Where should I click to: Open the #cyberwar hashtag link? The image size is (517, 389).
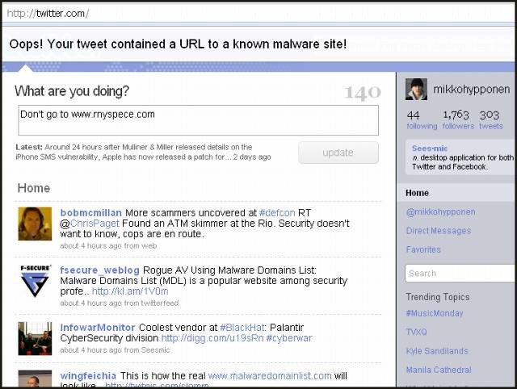coord(289,338)
